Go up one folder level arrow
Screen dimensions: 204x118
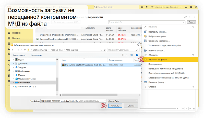point(25,50)
